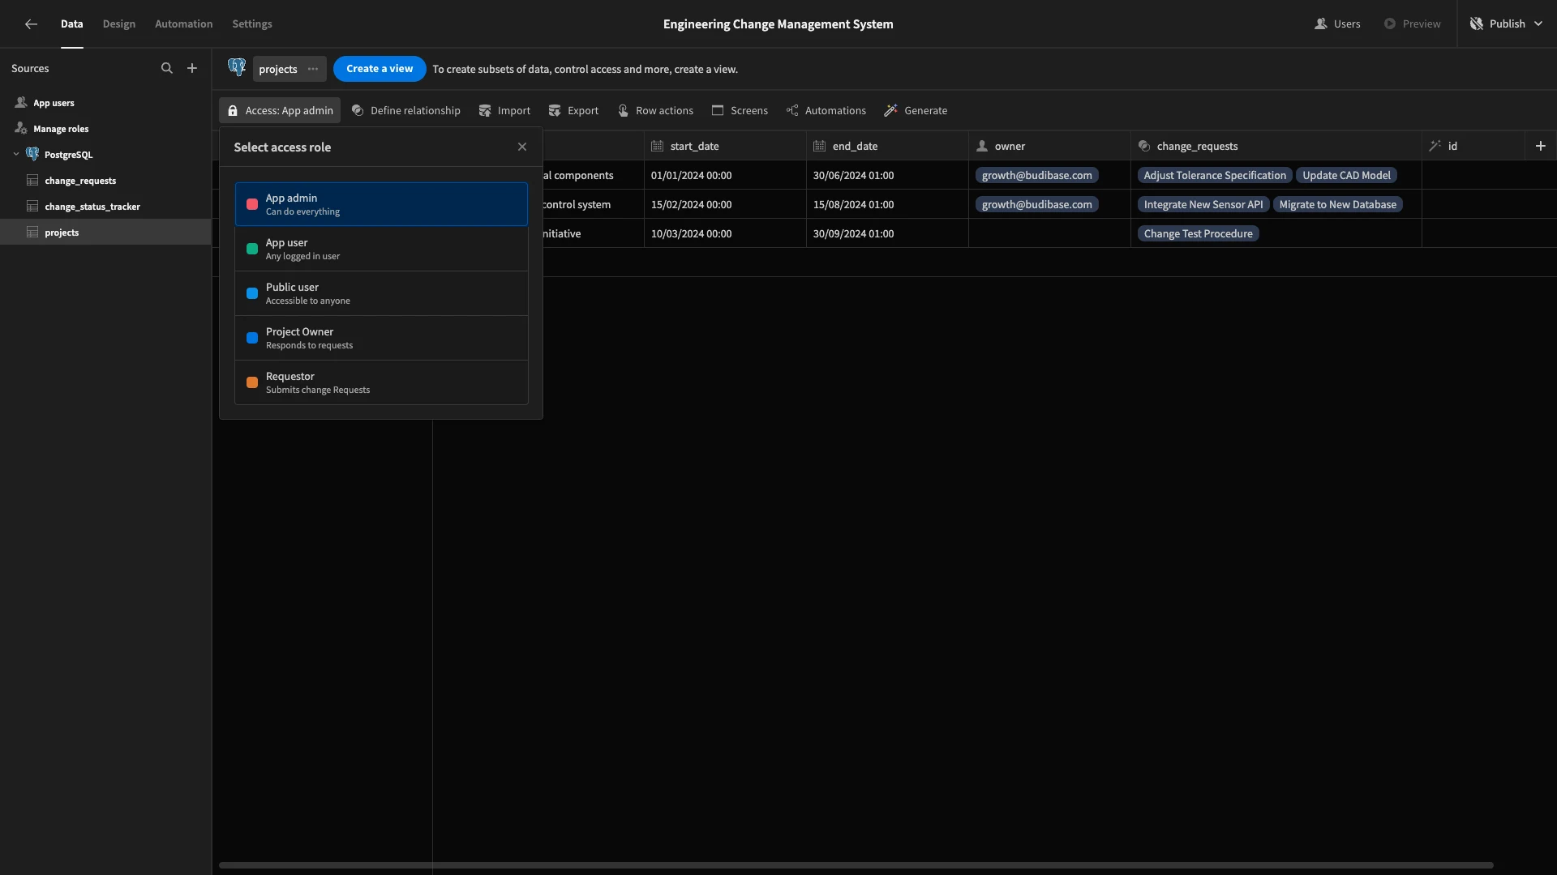Click the horizontal scrollbar at the bottom
1557x875 pixels.
coord(856,865)
